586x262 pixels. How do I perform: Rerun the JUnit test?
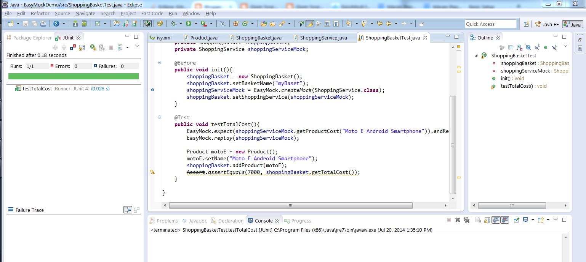93,47
